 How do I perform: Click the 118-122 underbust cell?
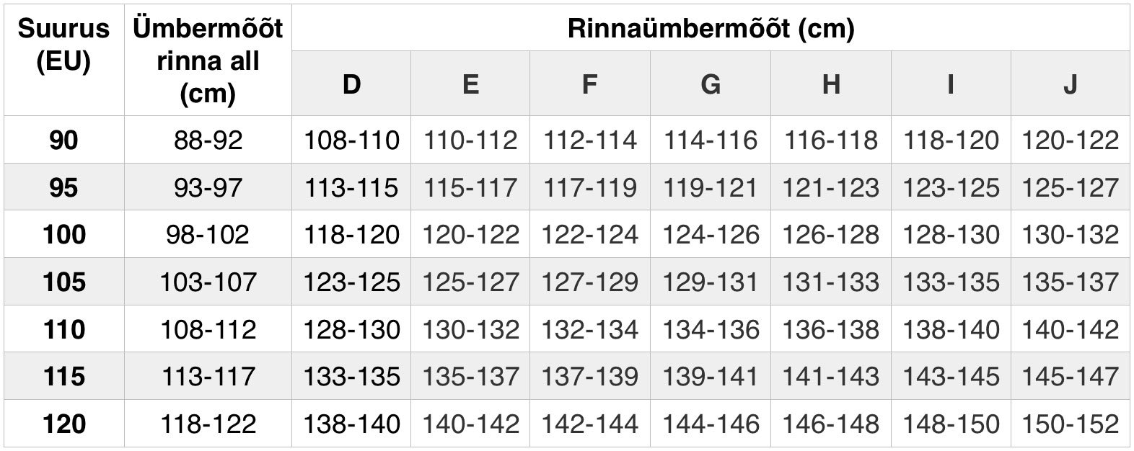208,424
